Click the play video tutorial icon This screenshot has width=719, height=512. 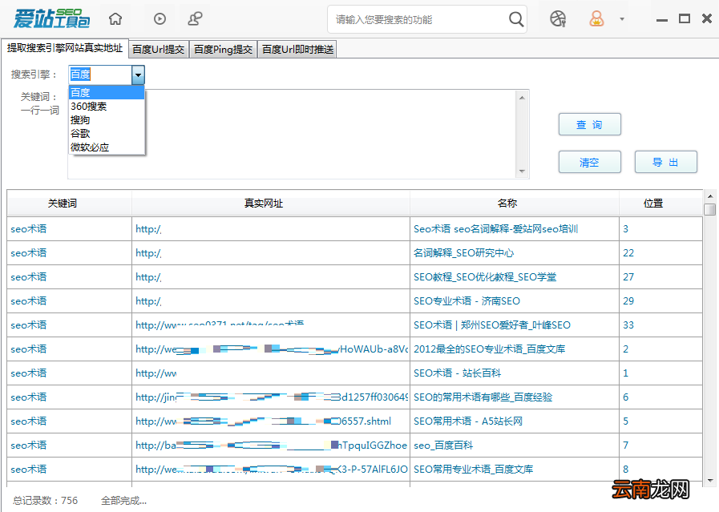(160, 18)
